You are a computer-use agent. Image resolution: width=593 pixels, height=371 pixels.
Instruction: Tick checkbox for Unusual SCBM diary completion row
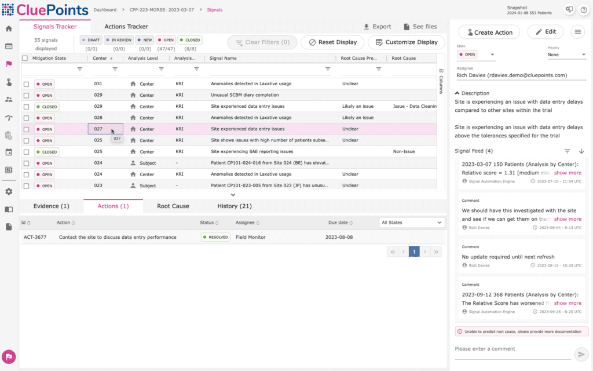[26, 96]
